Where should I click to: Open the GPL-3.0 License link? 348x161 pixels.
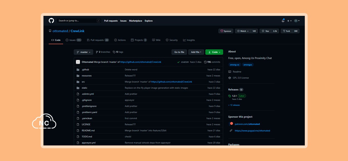point(239,78)
